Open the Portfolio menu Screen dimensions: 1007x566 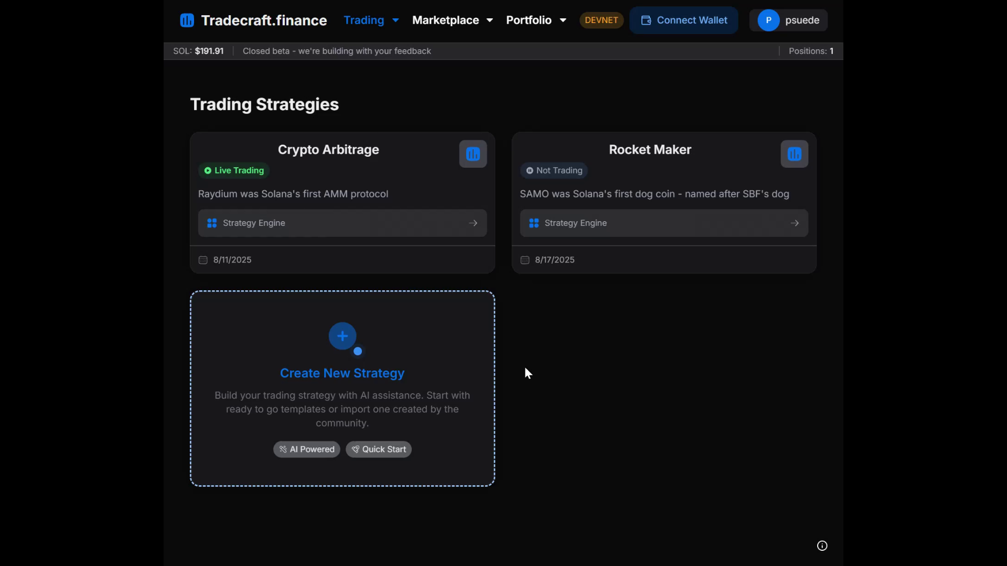529,20
